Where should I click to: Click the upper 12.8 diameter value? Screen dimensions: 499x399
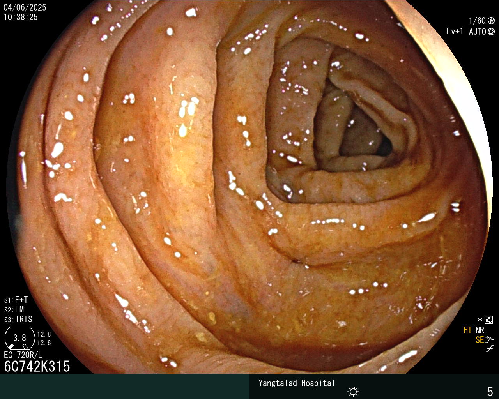[44, 334]
